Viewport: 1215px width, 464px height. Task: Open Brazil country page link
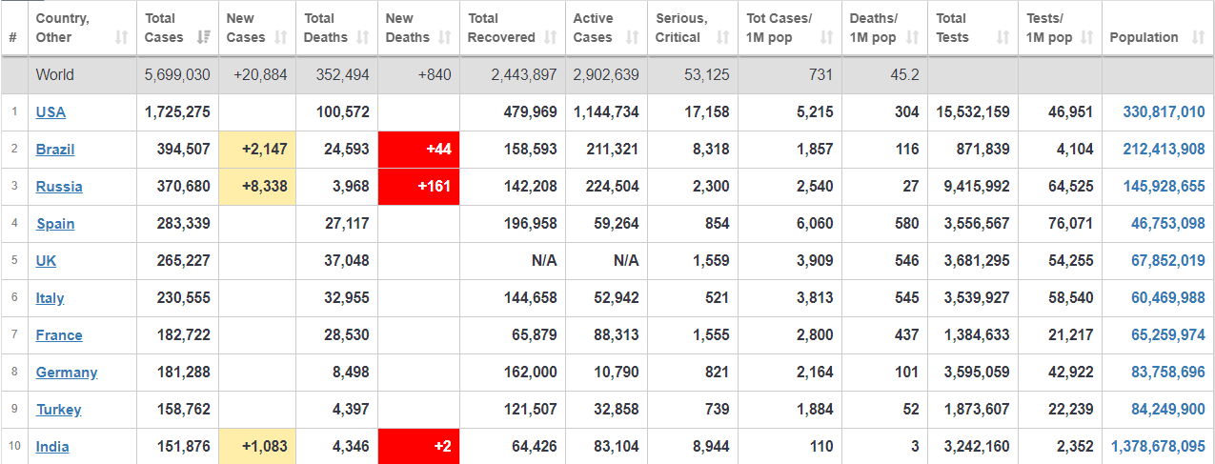coord(55,150)
